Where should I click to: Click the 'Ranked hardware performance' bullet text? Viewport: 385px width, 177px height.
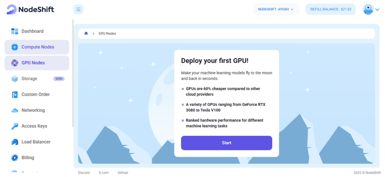click(x=224, y=123)
